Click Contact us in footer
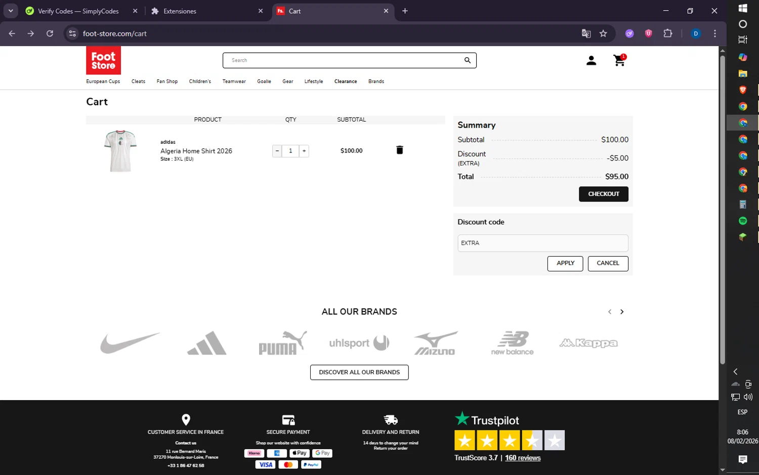This screenshot has height=475, width=759. tap(186, 443)
